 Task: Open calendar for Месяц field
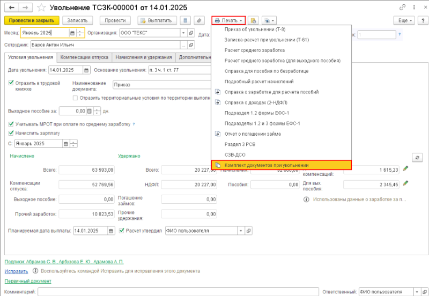72,33
